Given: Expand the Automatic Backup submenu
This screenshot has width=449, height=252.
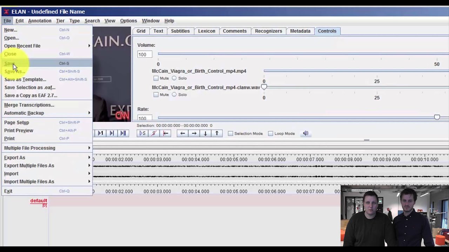Looking at the screenshot, I should [47, 113].
